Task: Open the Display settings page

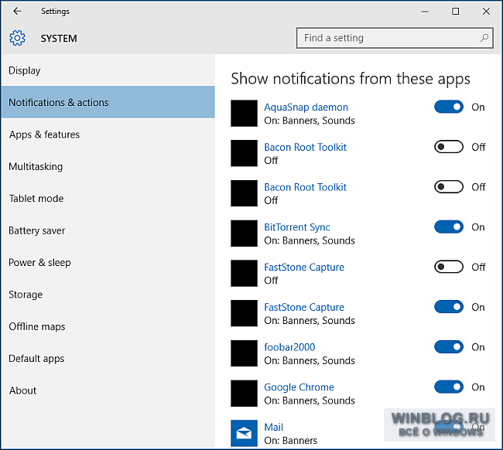Action: point(108,70)
